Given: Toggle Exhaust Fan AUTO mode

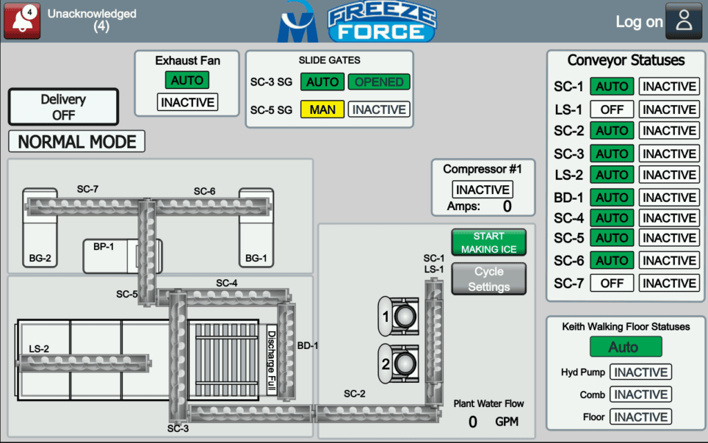Looking at the screenshot, I should tap(187, 80).
